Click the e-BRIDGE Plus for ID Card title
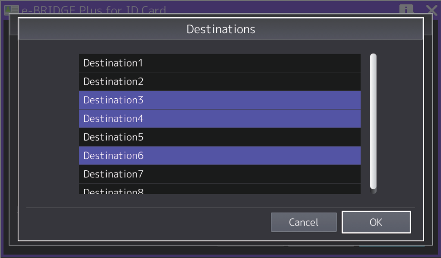 (94, 10)
